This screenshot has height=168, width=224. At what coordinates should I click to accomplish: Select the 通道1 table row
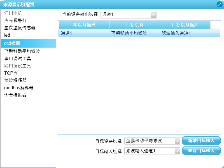(139, 33)
